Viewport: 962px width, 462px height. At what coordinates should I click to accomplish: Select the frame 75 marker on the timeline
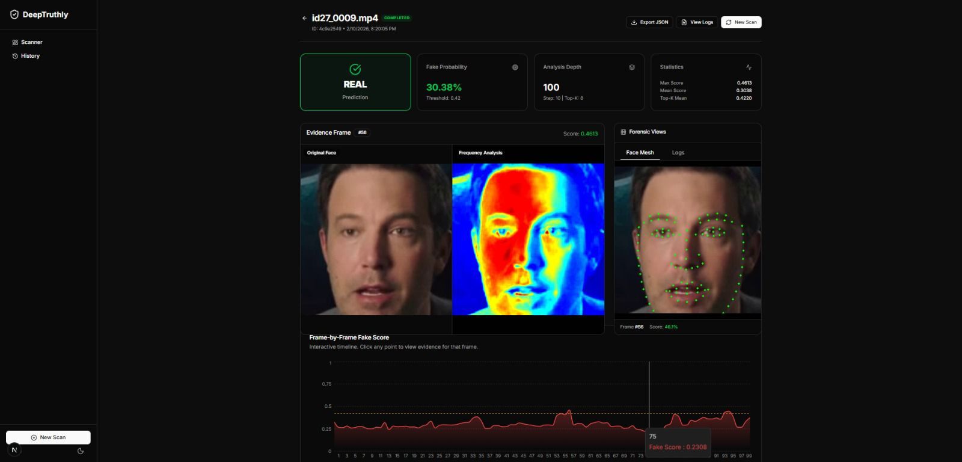coord(649,430)
